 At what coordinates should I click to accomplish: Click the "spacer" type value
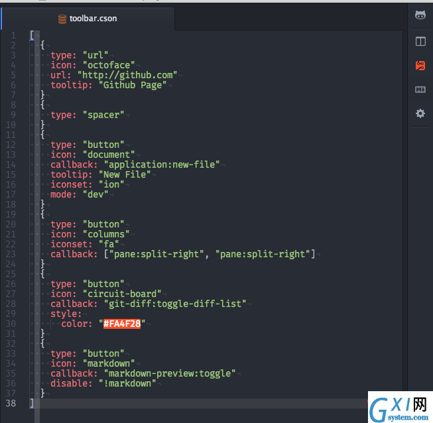[103, 115]
